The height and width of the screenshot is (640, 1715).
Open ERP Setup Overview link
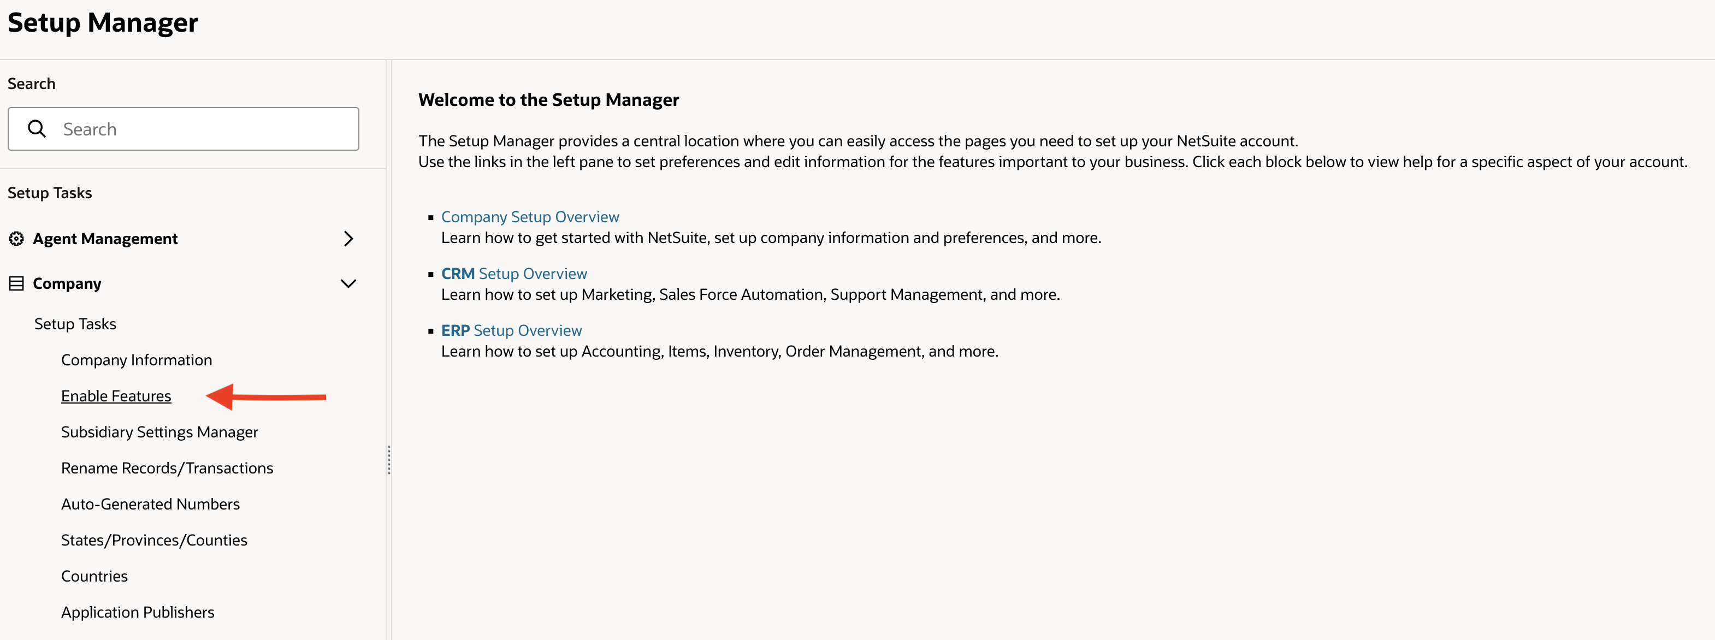[x=511, y=330]
